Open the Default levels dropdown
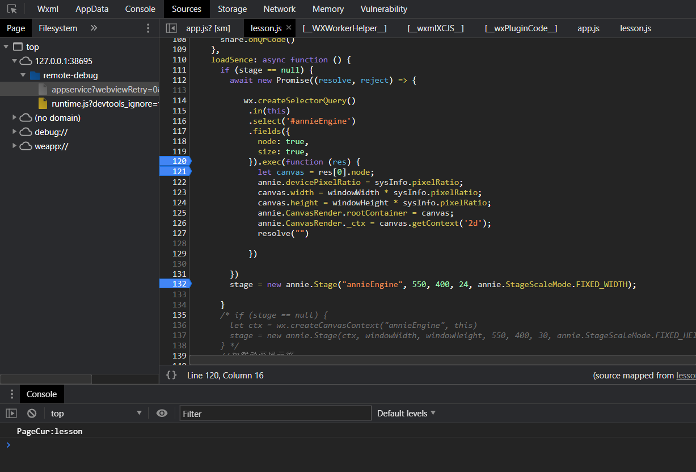 [406, 414]
